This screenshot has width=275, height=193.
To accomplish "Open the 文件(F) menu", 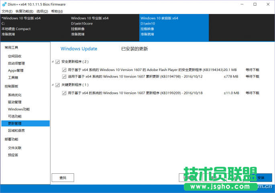I will tap(7, 11).
